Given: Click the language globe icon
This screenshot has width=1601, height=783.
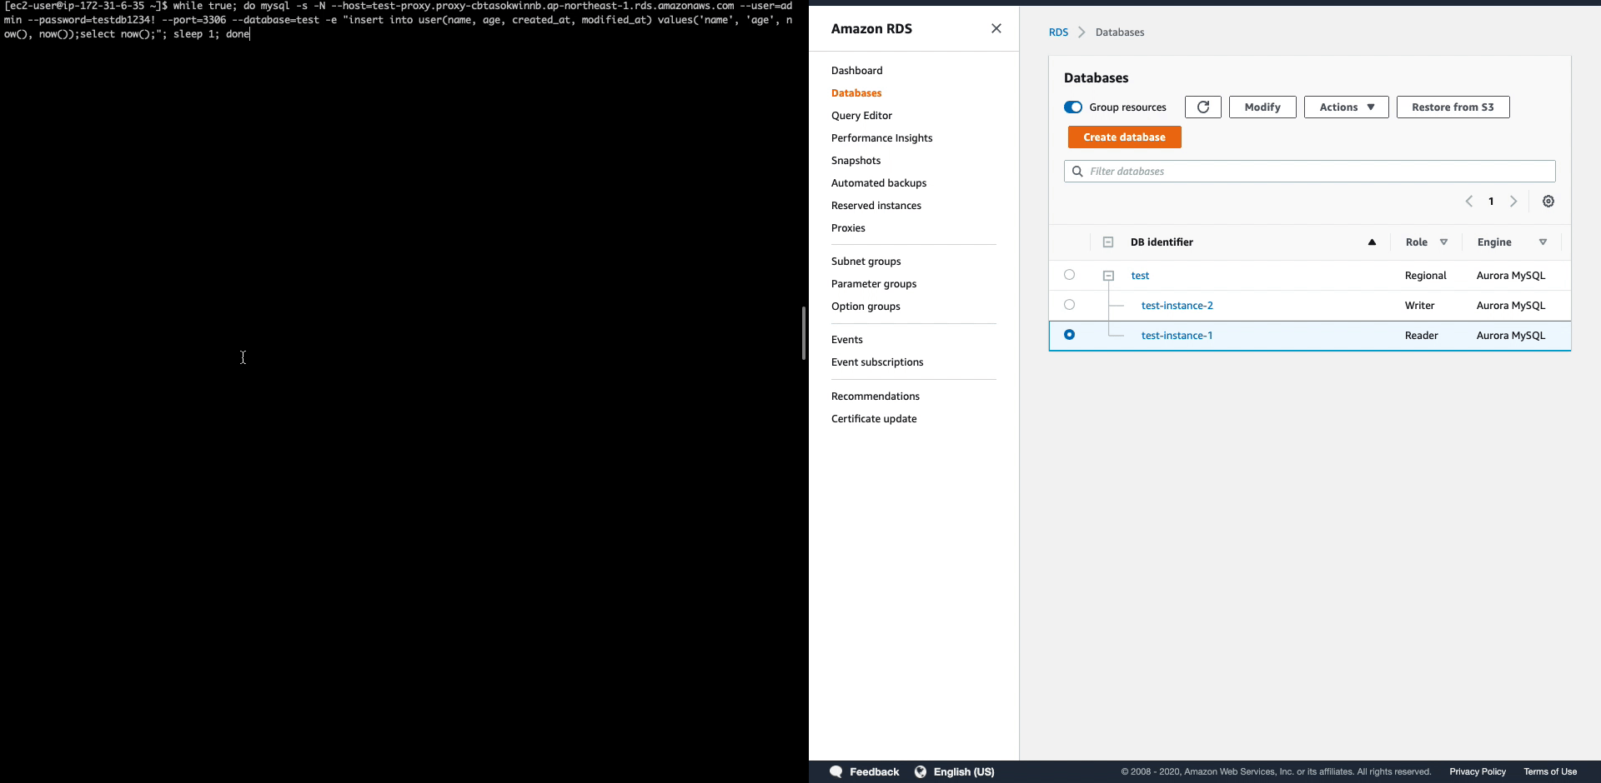Looking at the screenshot, I should (921, 771).
